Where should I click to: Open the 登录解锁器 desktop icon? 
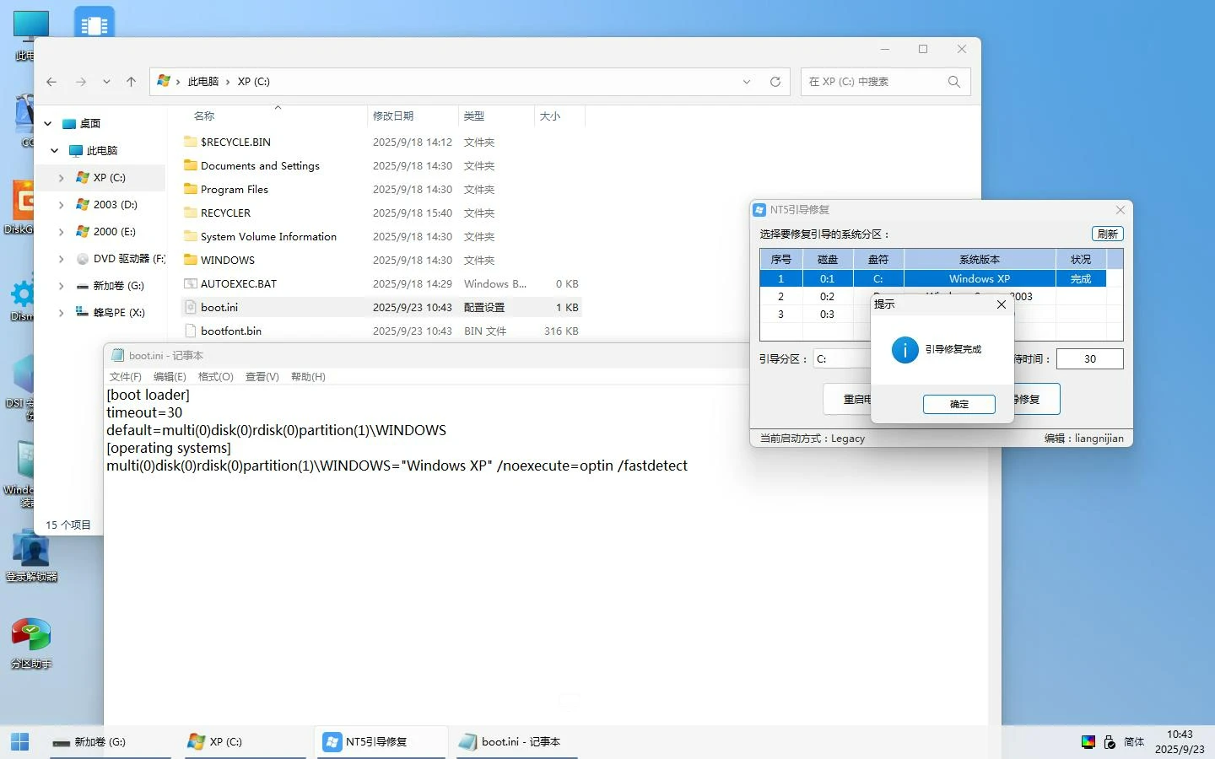(32, 557)
